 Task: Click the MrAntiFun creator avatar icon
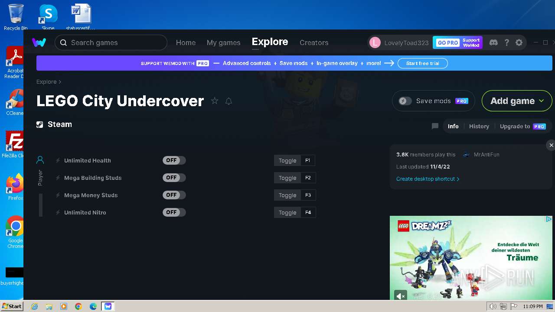466,154
